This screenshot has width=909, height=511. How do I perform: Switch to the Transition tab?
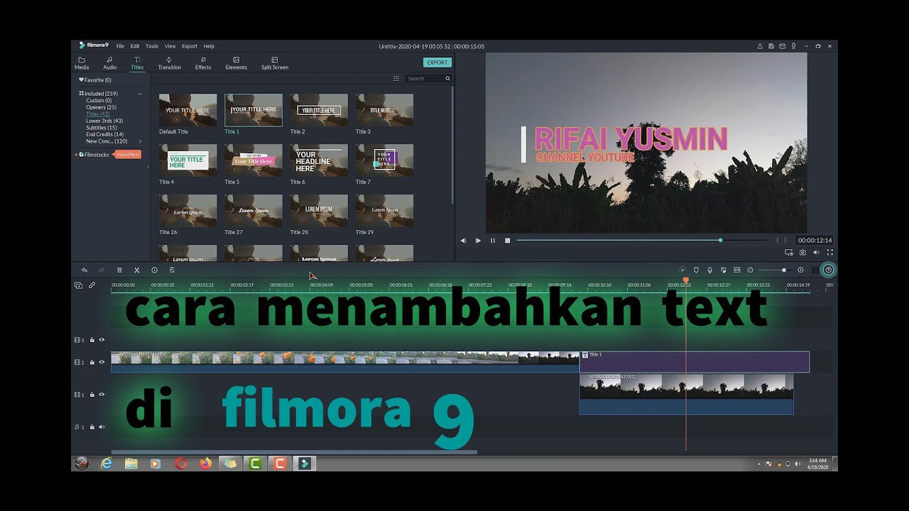(x=169, y=64)
